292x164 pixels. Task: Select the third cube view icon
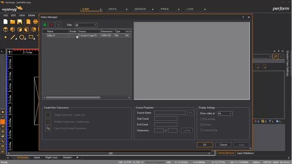[20, 29]
